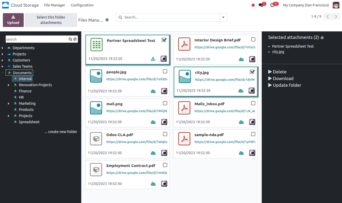Open the File Manager menu
342x203 pixels.
point(54,5)
